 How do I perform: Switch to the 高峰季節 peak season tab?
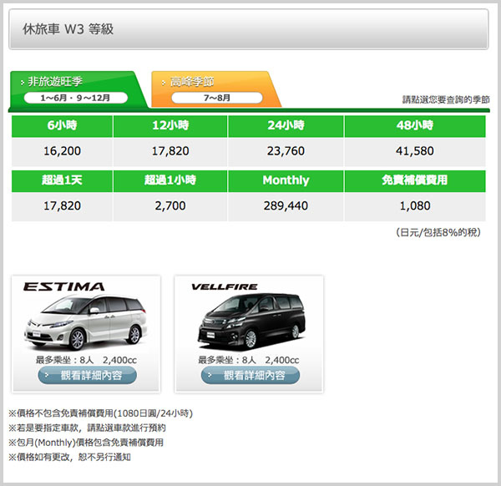coord(215,89)
